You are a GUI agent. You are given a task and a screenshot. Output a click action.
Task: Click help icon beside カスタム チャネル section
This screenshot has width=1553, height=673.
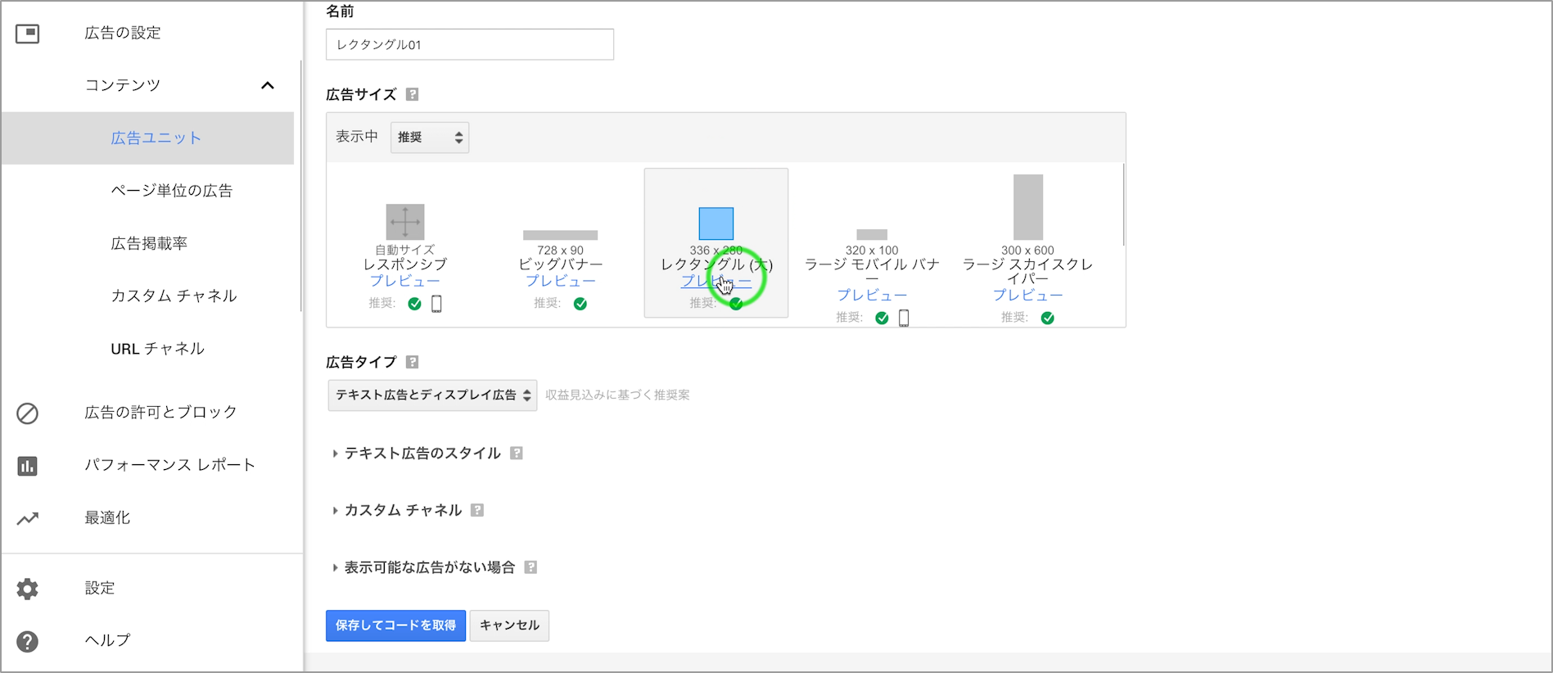tap(477, 510)
